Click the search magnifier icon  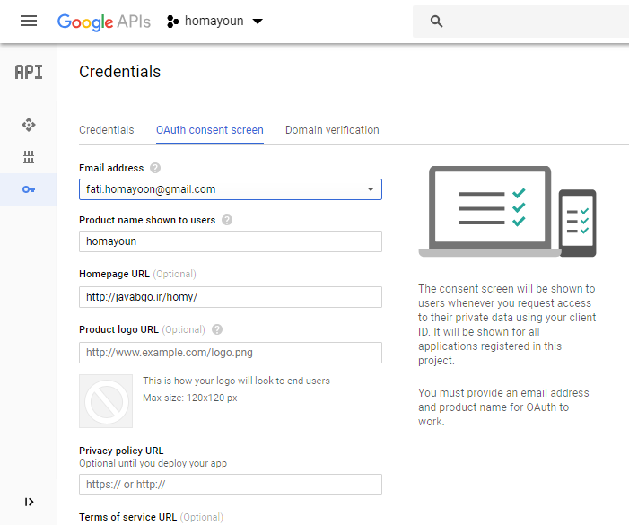click(x=437, y=22)
